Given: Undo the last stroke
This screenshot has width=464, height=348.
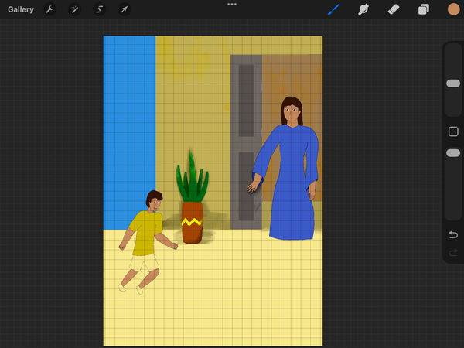Looking at the screenshot, I should [x=453, y=234].
